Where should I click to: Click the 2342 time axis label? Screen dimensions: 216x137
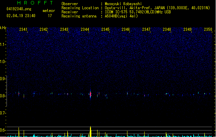pyautogui.click(x=44, y=29)
